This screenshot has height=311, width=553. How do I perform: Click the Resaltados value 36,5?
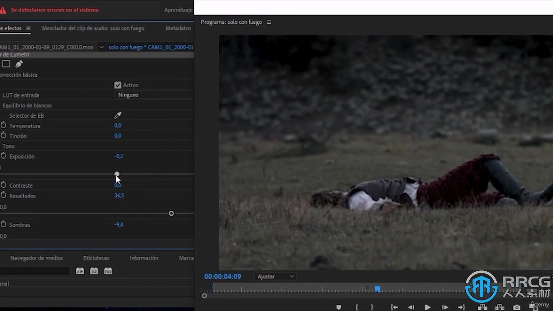(x=119, y=195)
